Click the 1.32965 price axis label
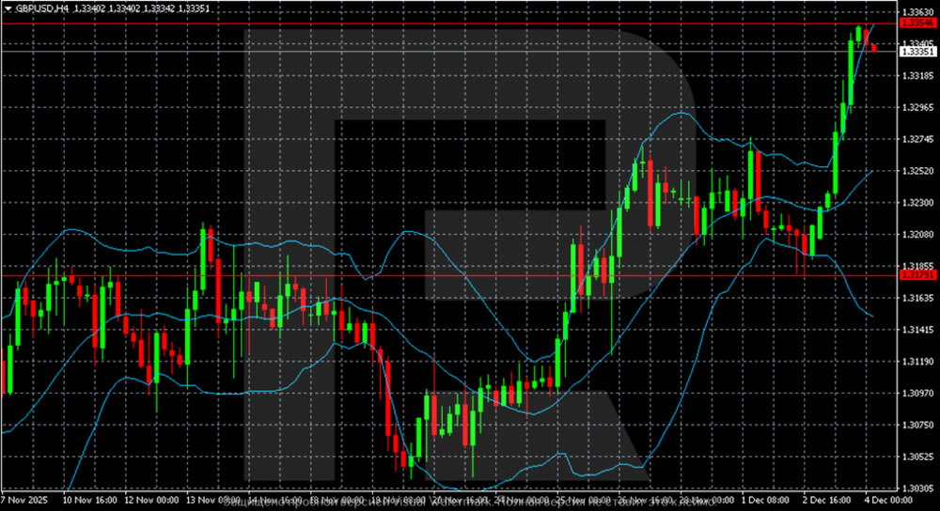The width and height of the screenshot is (940, 511). click(917, 107)
